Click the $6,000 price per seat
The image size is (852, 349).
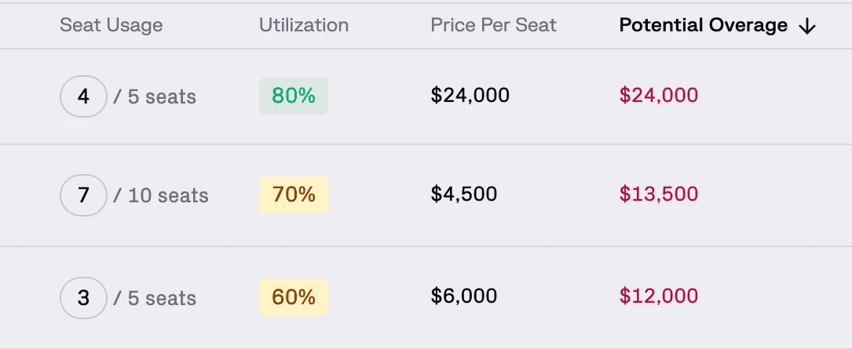[x=463, y=296]
